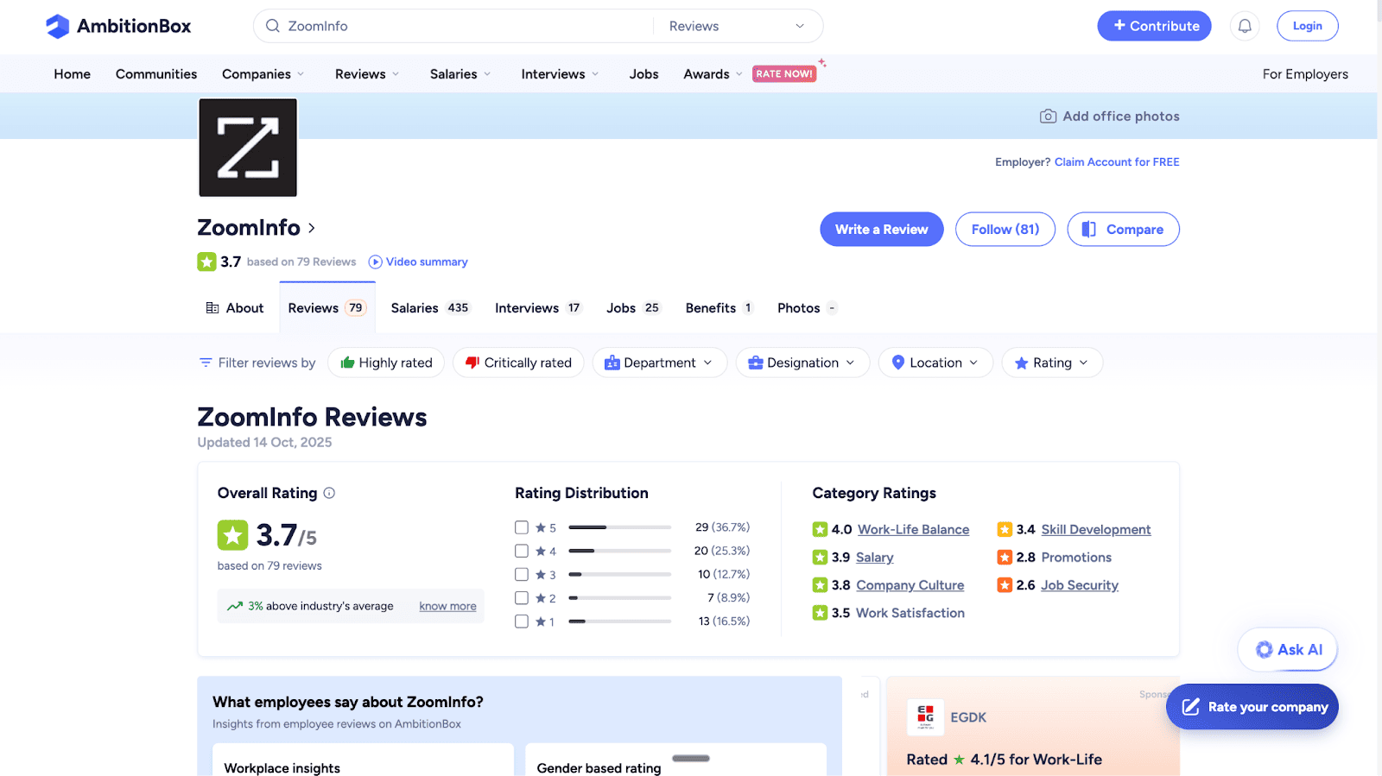Check the 1 star rating checkbox
The image size is (1382, 776).
(522, 621)
